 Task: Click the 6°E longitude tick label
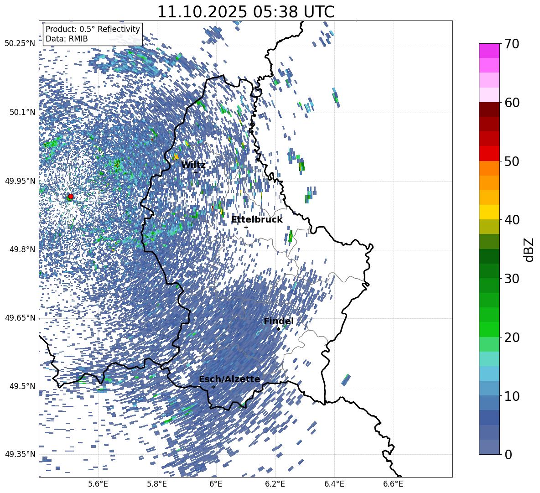pyautogui.click(x=216, y=484)
